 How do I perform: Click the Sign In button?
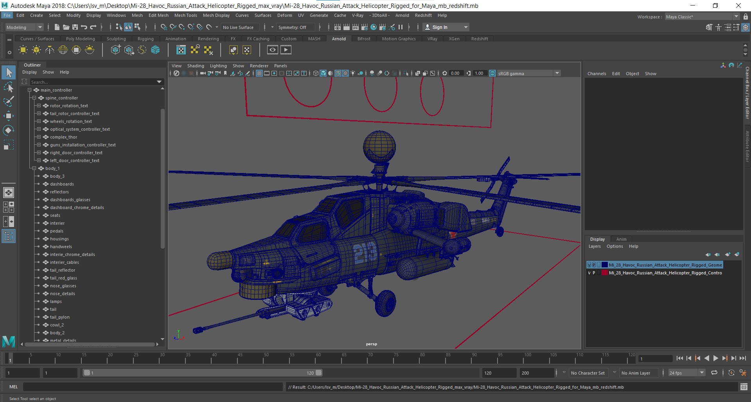pos(446,27)
